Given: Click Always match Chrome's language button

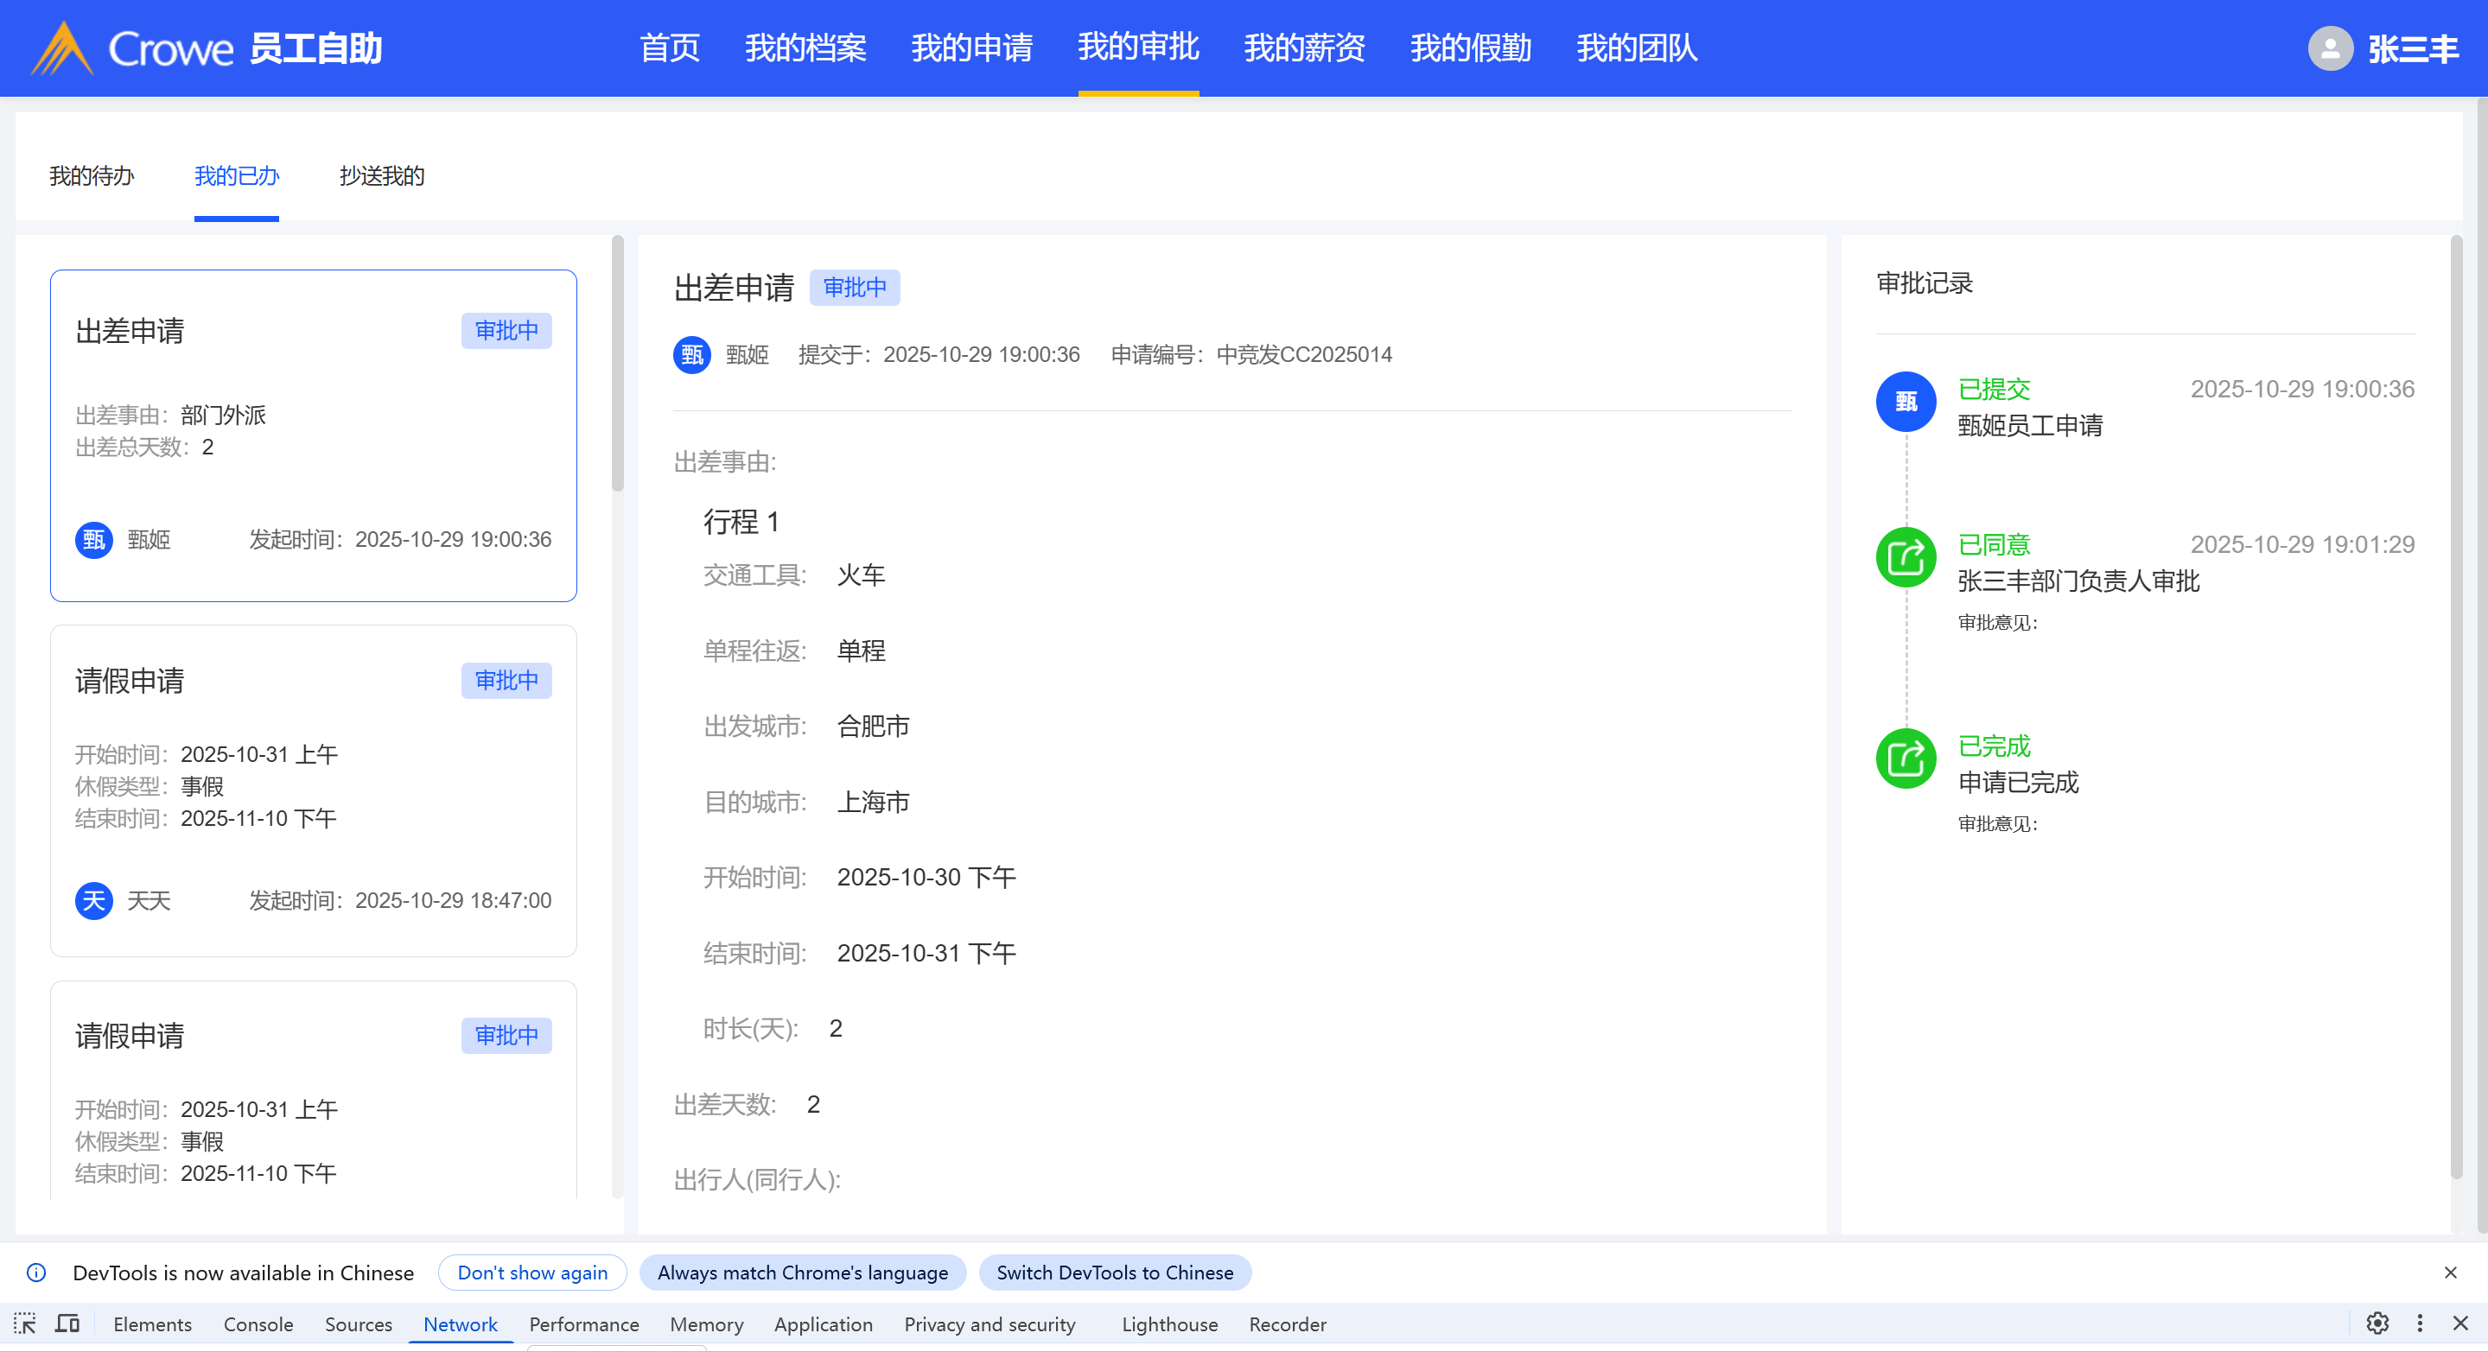Looking at the screenshot, I should [802, 1273].
